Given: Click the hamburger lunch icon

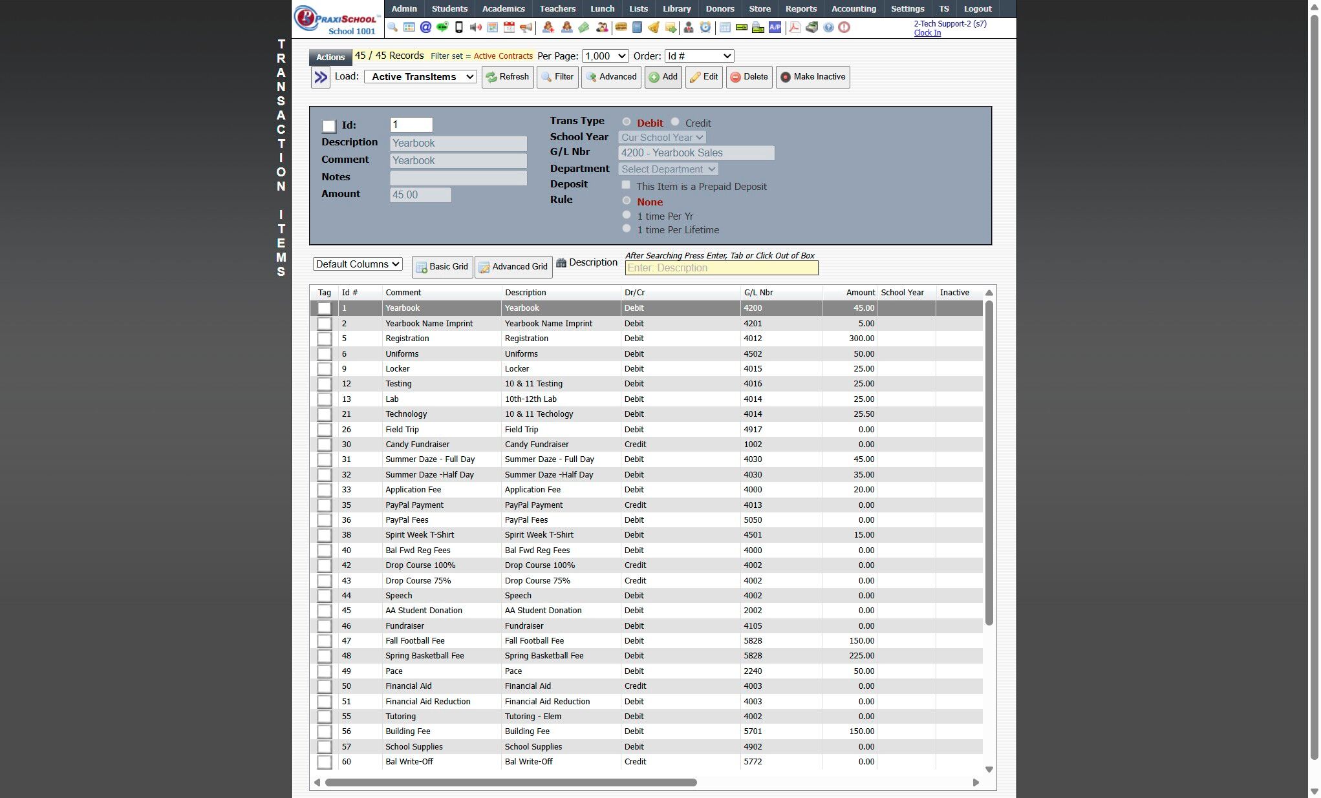Looking at the screenshot, I should 621,27.
